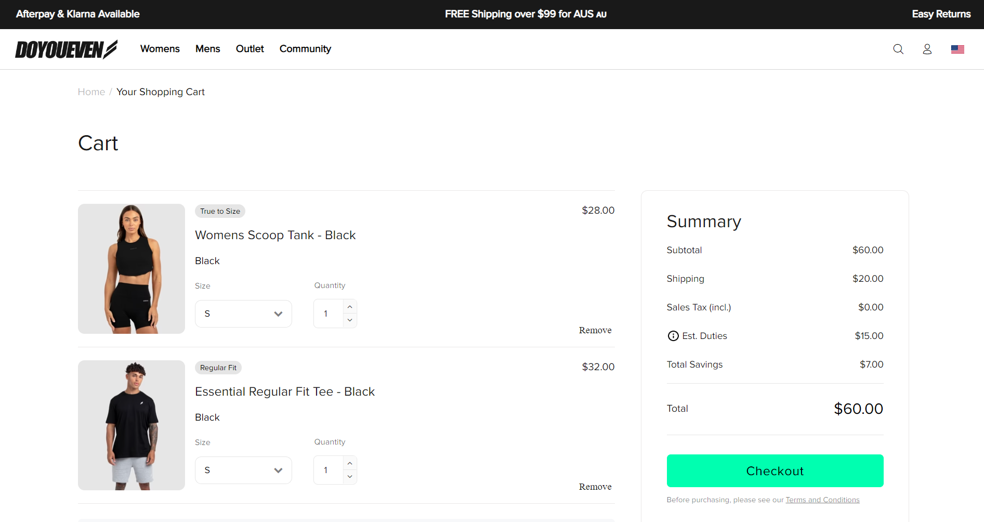Increase Regular Fit Tee quantity up arrow
The width and height of the screenshot is (984, 522).
coord(350,463)
